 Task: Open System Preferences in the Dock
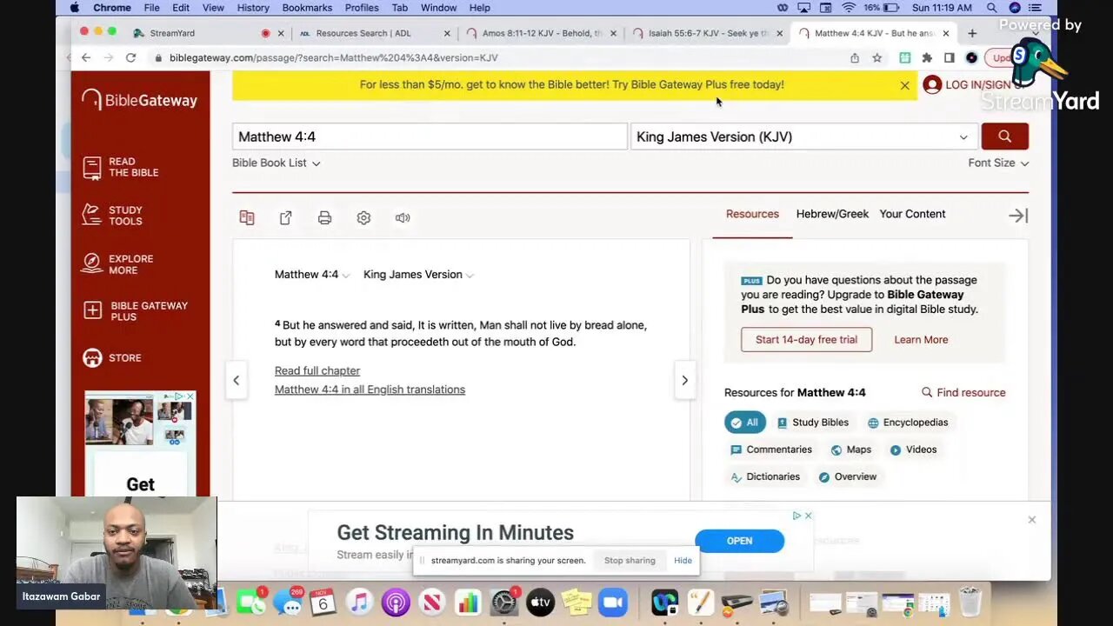pyautogui.click(x=504, y=602)
